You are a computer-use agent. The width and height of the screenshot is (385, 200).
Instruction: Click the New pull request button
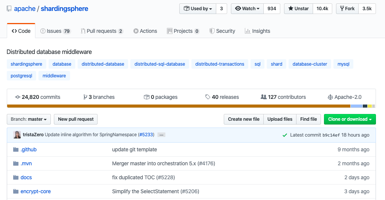[76, 119]
